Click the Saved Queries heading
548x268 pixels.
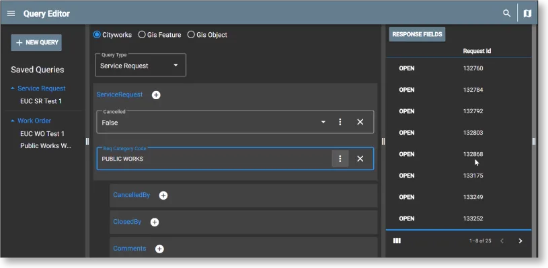[x=38, y=70]
